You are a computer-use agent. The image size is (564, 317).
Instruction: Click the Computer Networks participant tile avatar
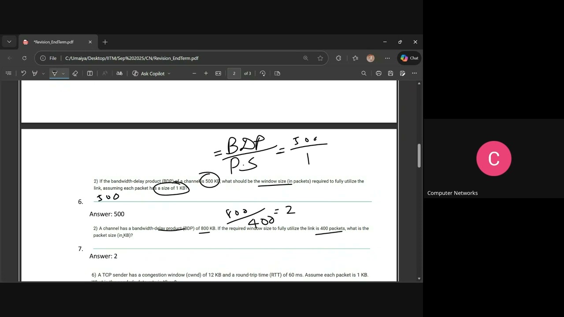pyautogui.click(x=494, y=158)
